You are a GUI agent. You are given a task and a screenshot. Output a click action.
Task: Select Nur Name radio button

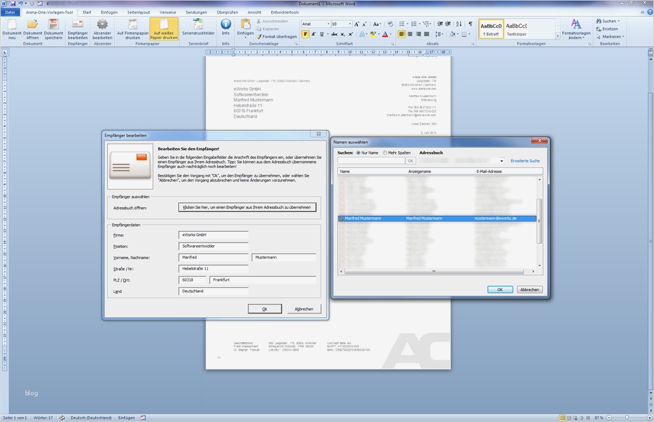(358, 153)
